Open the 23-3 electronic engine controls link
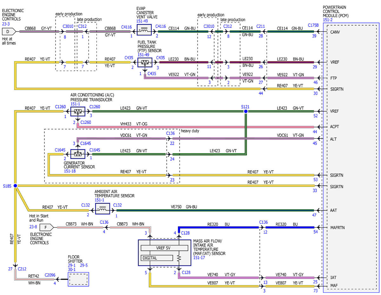The width and height of the screenshot is (381, 295). pyautogui.click(x=6, y=23)
